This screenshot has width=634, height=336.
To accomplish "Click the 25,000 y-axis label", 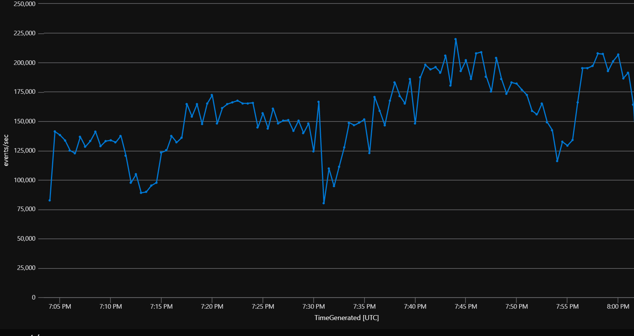I will pyautogui.click(x=26, y=268).
